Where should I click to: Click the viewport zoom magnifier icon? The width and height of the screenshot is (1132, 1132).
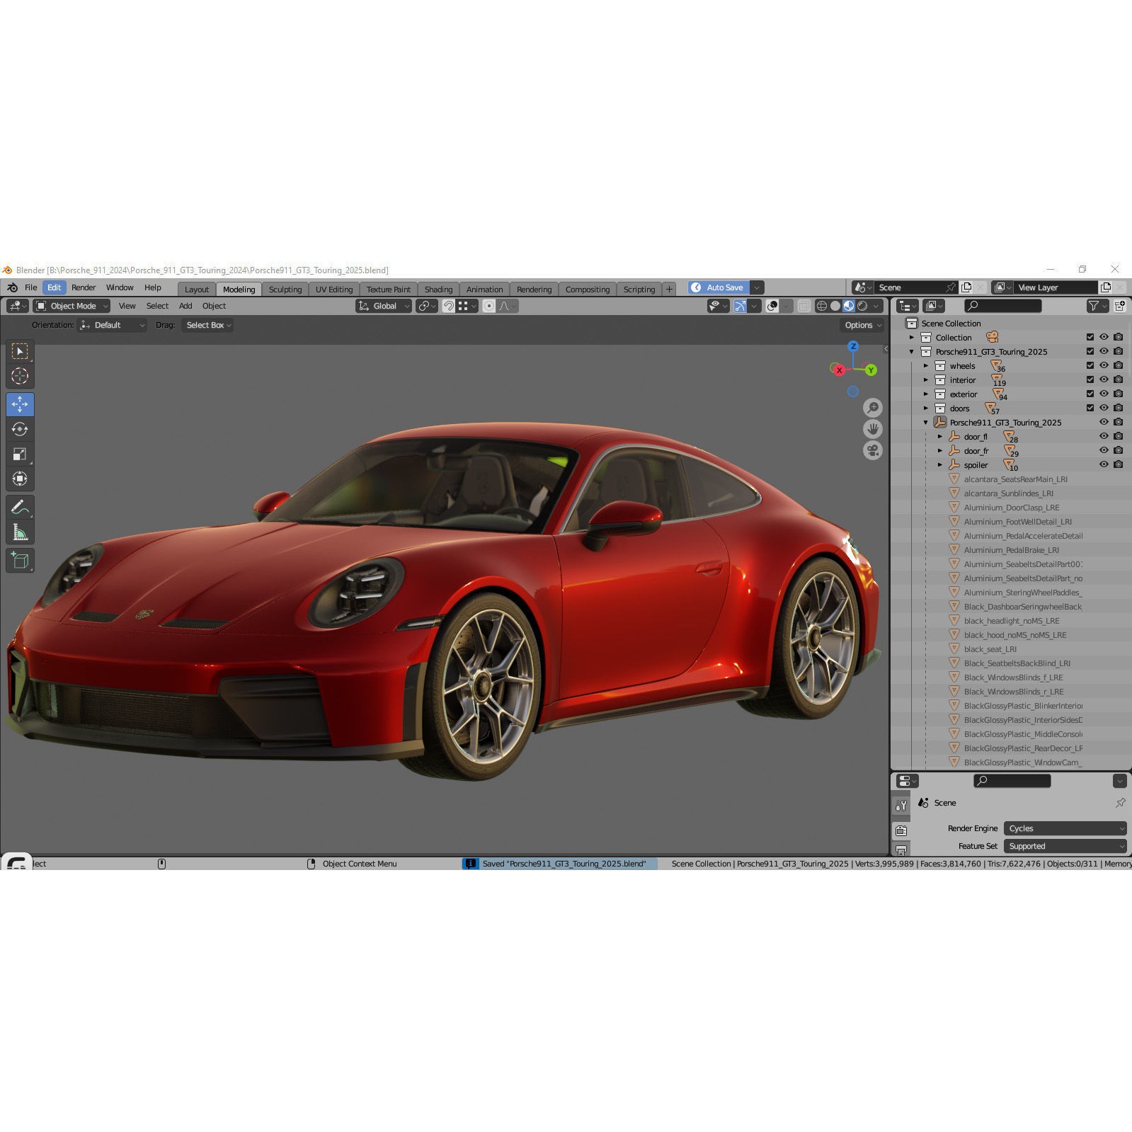[873, 408]
